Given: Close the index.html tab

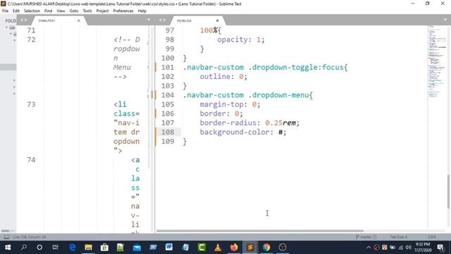Looking at the screenshot, I should [x=78, y=20].
